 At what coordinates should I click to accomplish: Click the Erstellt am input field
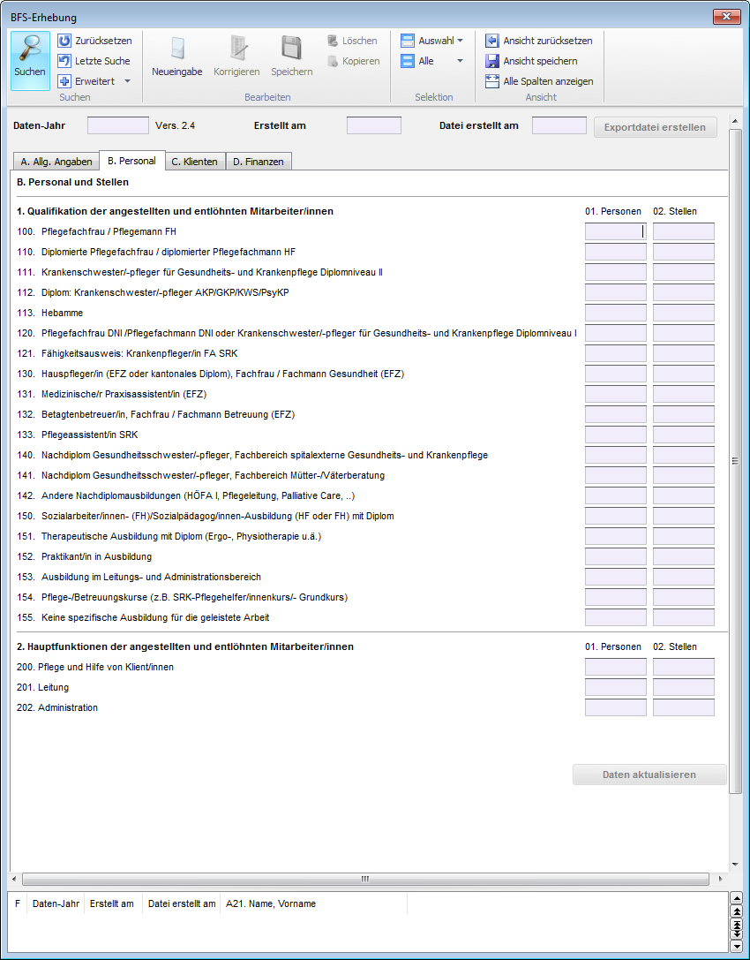374,125
